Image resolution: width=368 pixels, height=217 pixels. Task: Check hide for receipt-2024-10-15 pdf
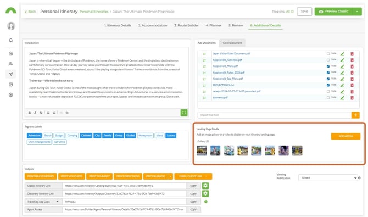pyautogui.click(x=328, y=91)
